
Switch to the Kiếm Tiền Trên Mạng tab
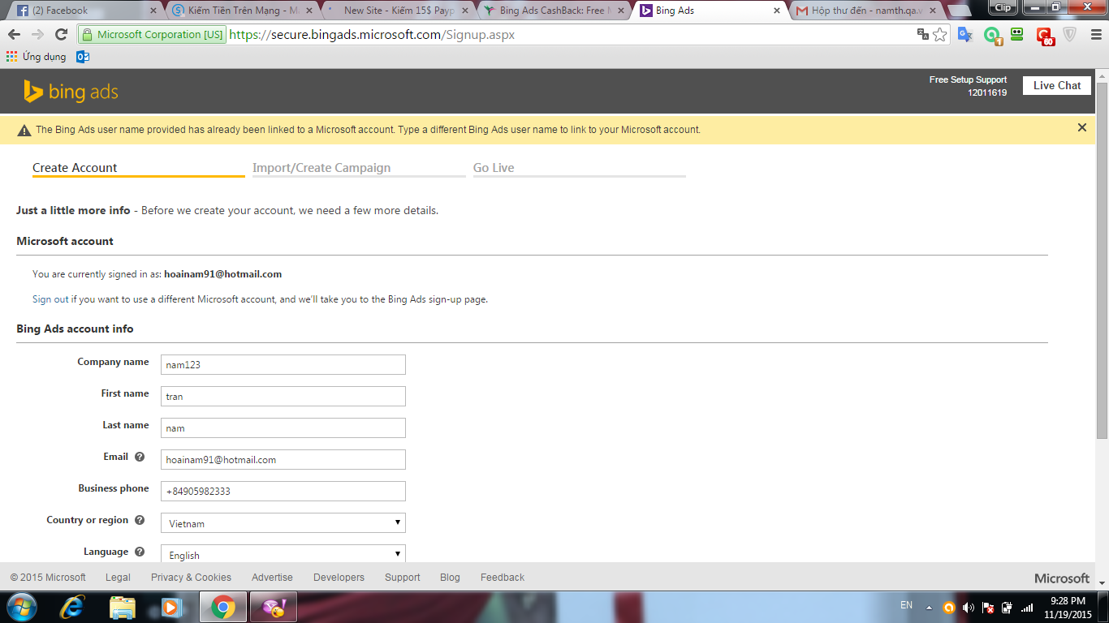[242, 11]
